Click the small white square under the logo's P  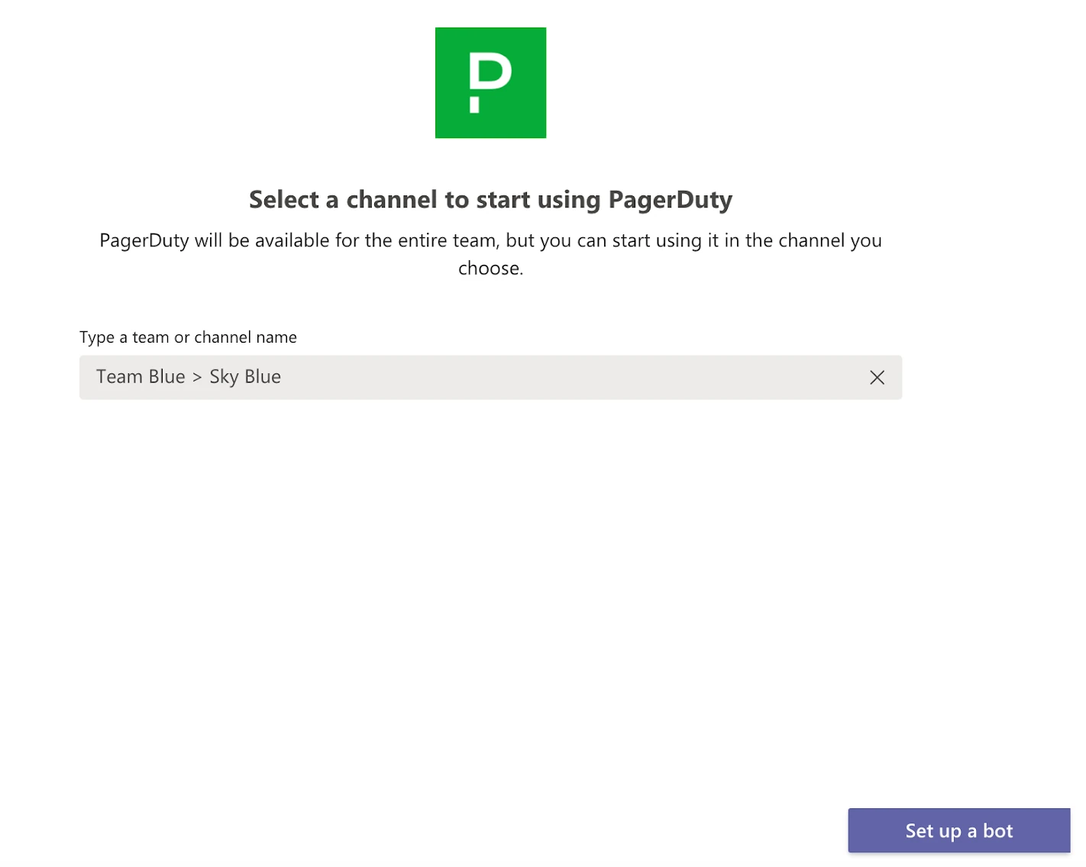coord(475,105)
